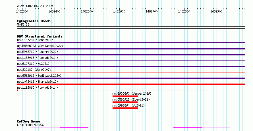Open the LPCAT1|NM_024830 gene label

(x=31, y=125)
